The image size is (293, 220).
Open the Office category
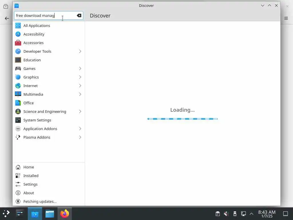click(49, 103)
